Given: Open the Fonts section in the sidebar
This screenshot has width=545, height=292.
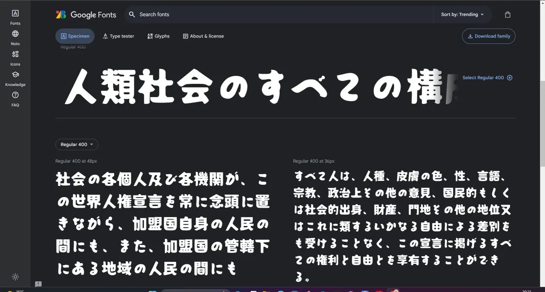Looking at the screenshot, I should pos(15,17).
